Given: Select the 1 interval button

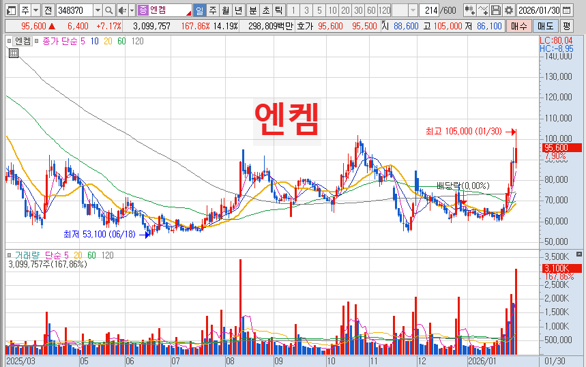Looking at the screenshot, I should (293, 10).
